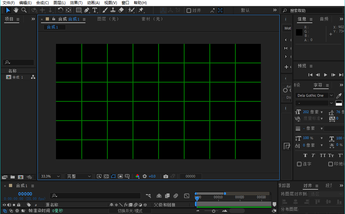
Task: Toggle hide shy layers switch in timeline
Action: coord(159,196)
